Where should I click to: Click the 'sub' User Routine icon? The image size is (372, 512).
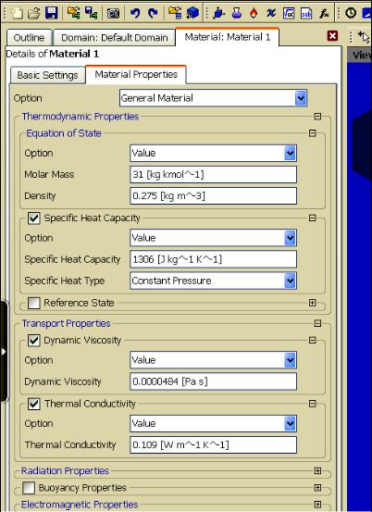click(306, 13)
